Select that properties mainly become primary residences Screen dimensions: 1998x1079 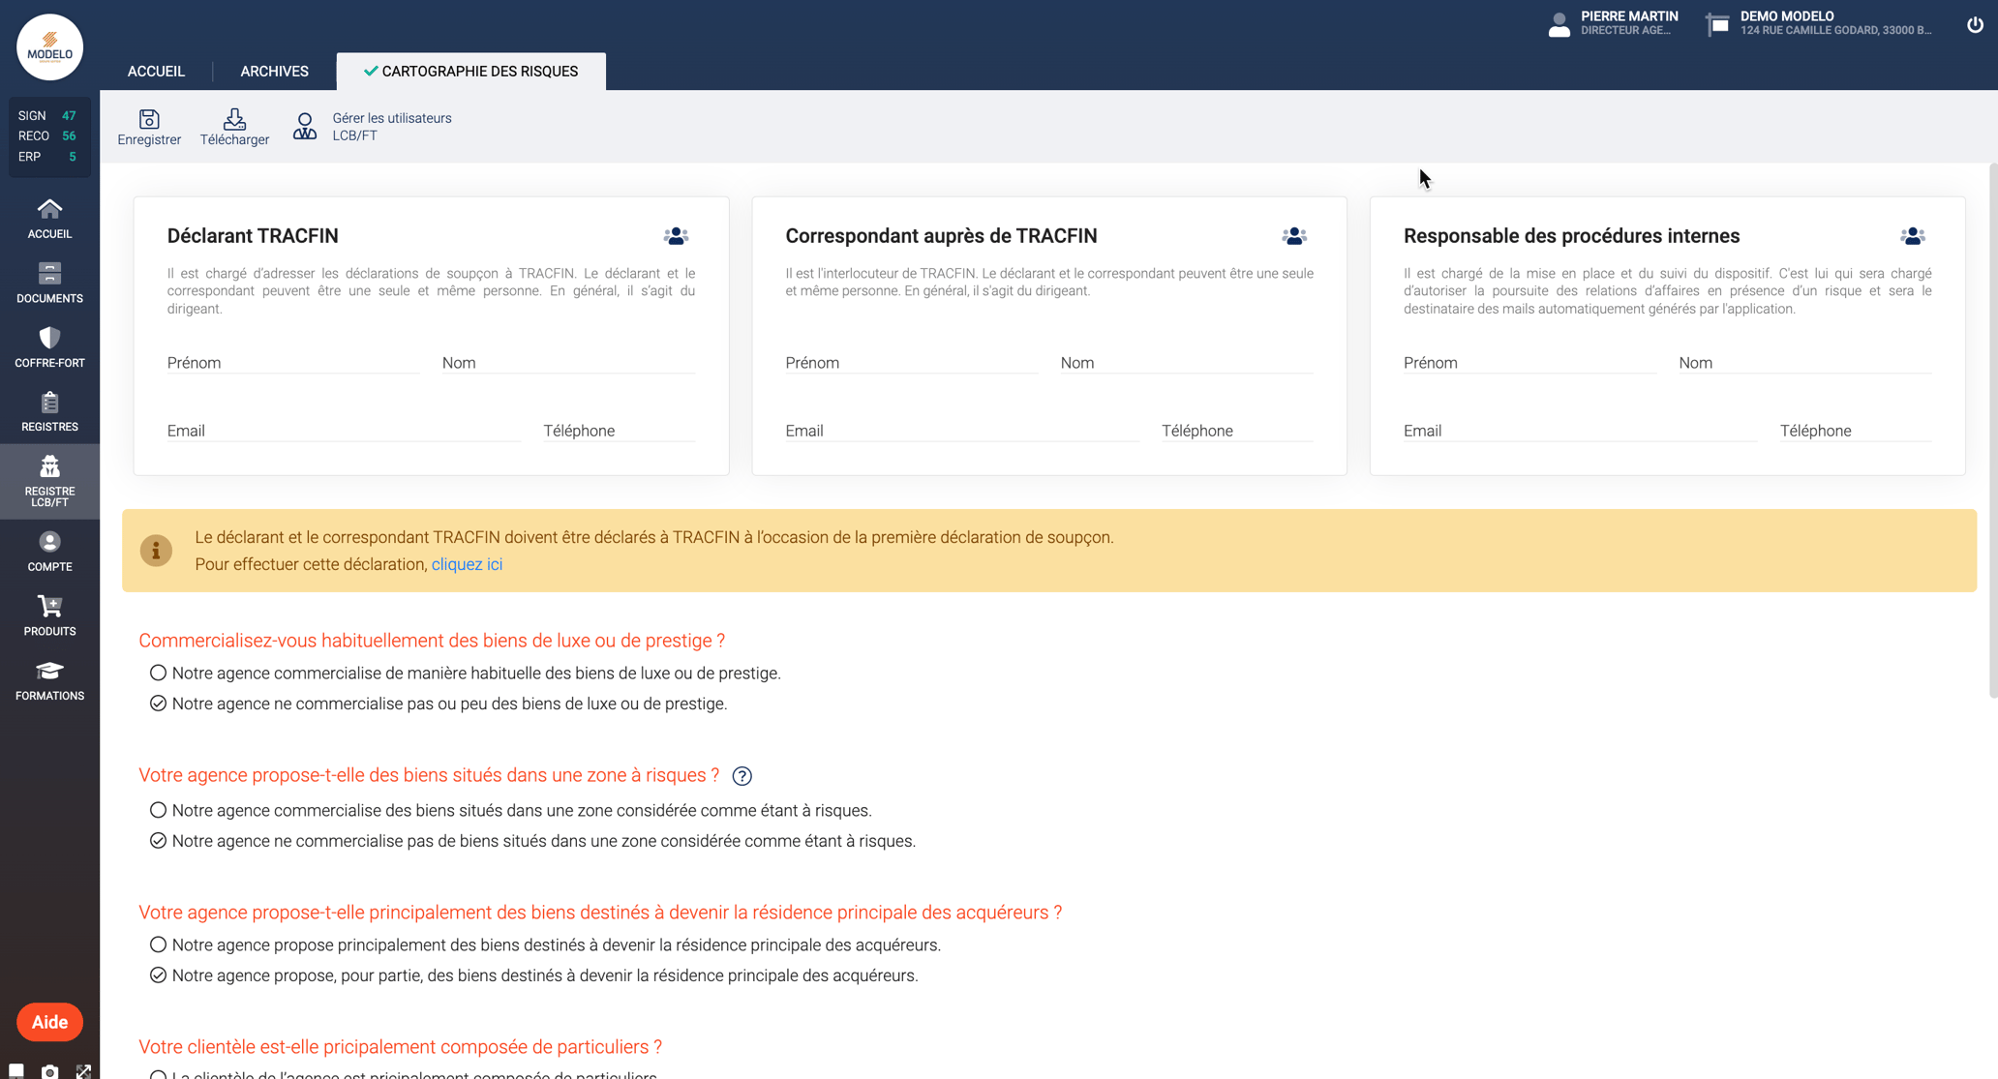[x=158, y=944]
